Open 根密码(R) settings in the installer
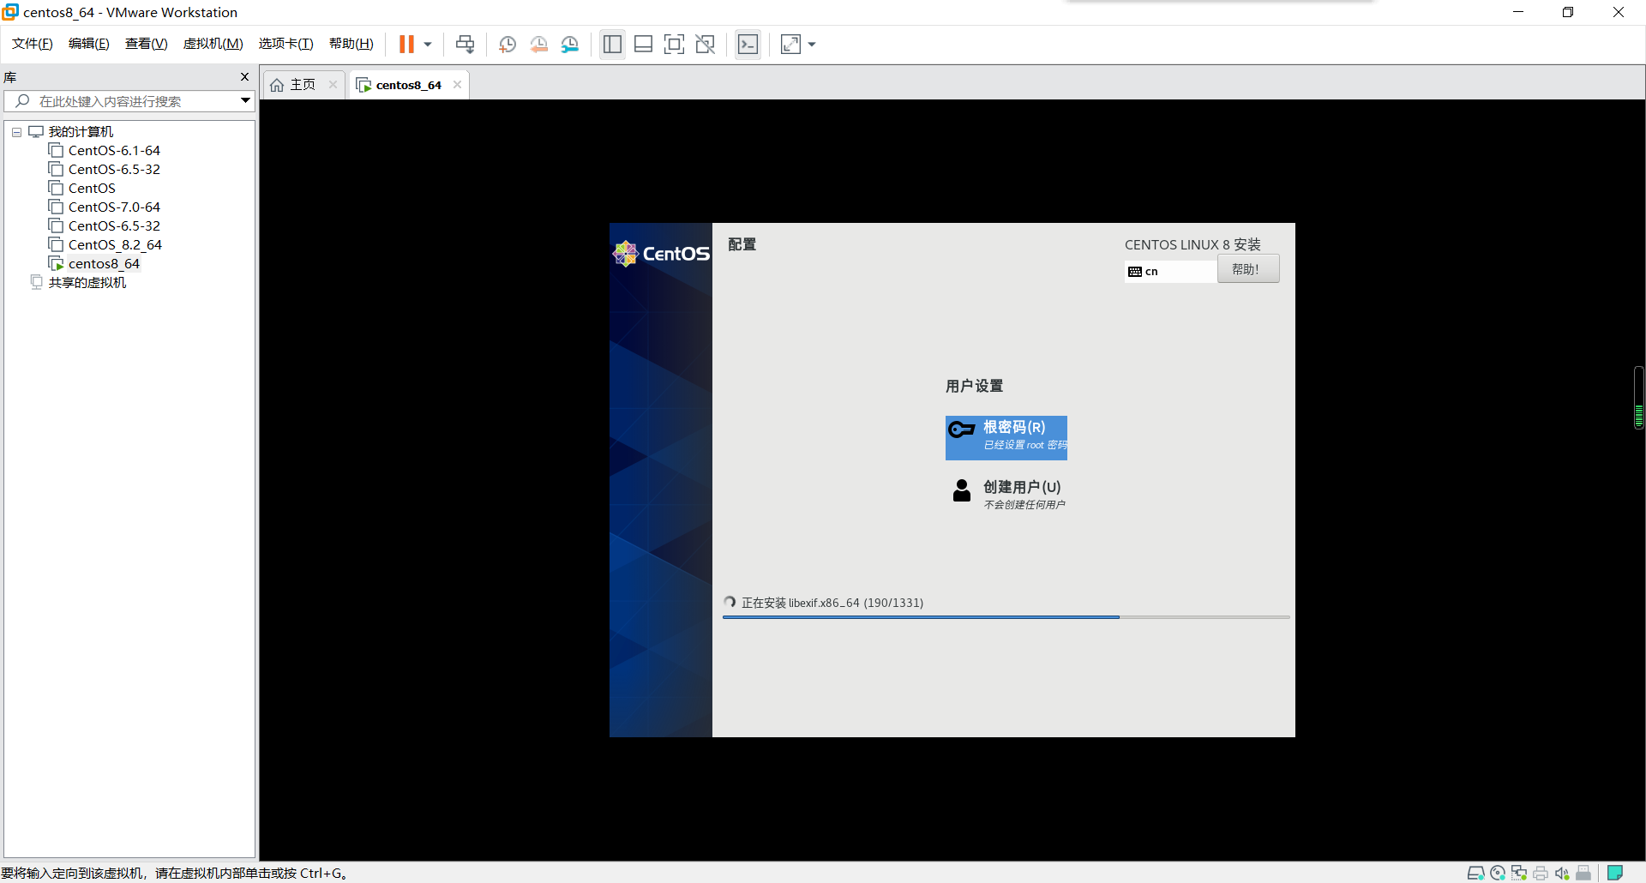The height and width of the screenshot is (883, 1646). (1006, 437)
